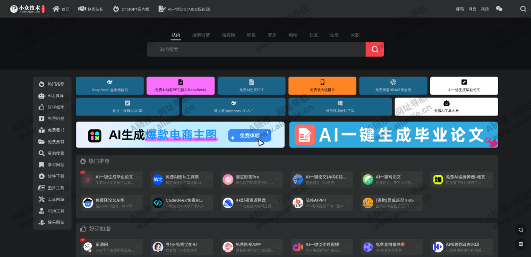Image resolution: width=531 pixels, height=257 pixels.
Task: Switch to 求职 search tab
Action: pyautogui.click(x=355, y=35)
